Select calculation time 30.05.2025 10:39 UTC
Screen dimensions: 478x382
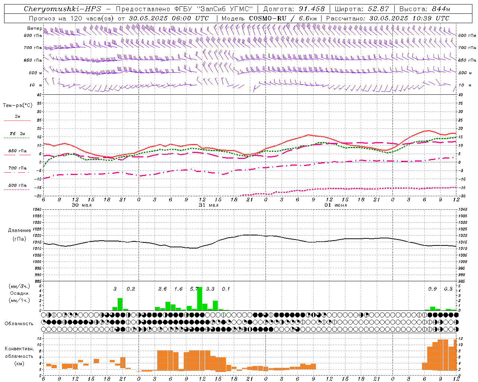click(409, 18)
